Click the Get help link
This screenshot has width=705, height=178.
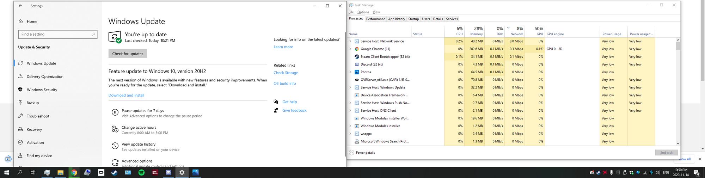tap(289, 102)
